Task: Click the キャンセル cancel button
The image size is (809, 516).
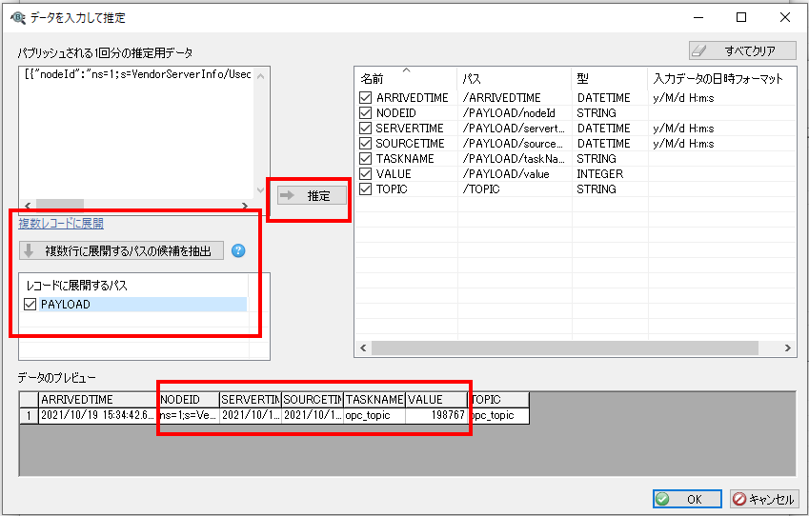Action: [x=764, y=499]
